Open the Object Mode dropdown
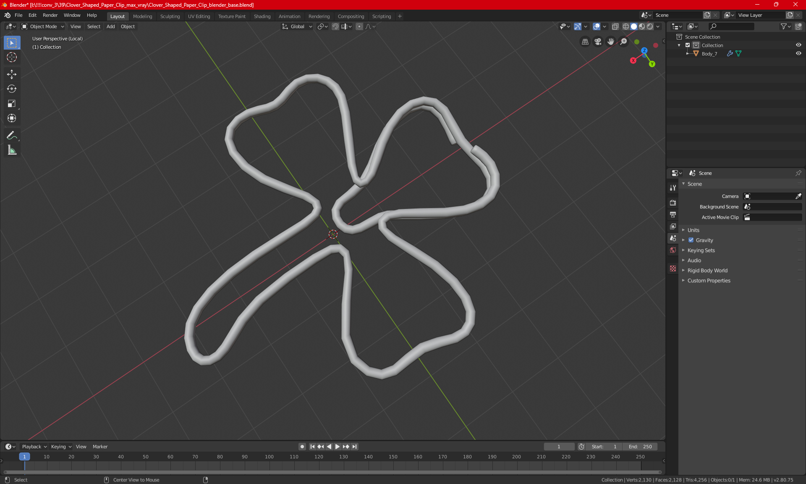This screenshot has width=806, height=484. 43,26
